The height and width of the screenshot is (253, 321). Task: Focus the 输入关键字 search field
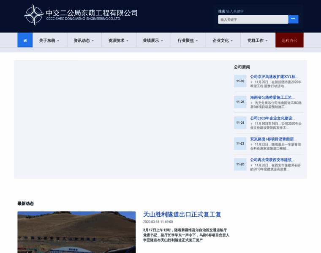tap(253, 19)
